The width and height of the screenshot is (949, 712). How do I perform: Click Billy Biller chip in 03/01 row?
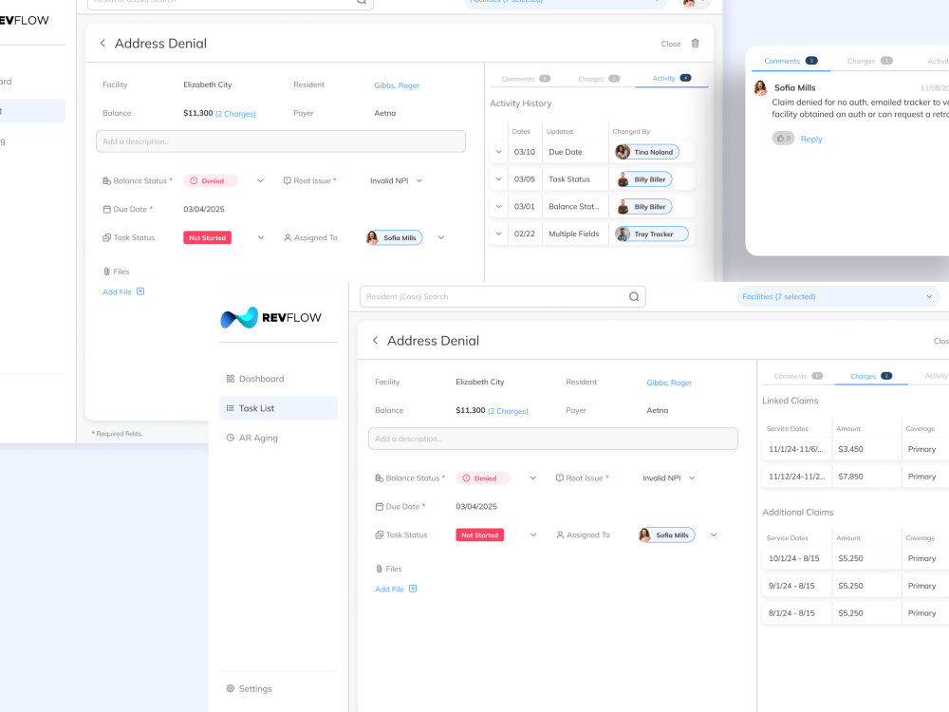click(644, 206)
